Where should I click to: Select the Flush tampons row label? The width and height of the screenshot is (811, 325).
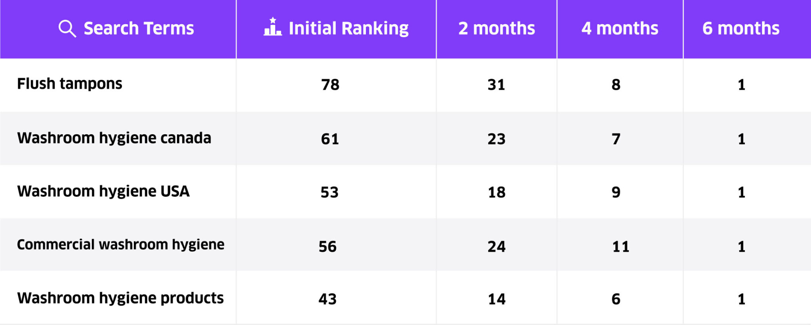pyautogui.click(x=70, y=84)
